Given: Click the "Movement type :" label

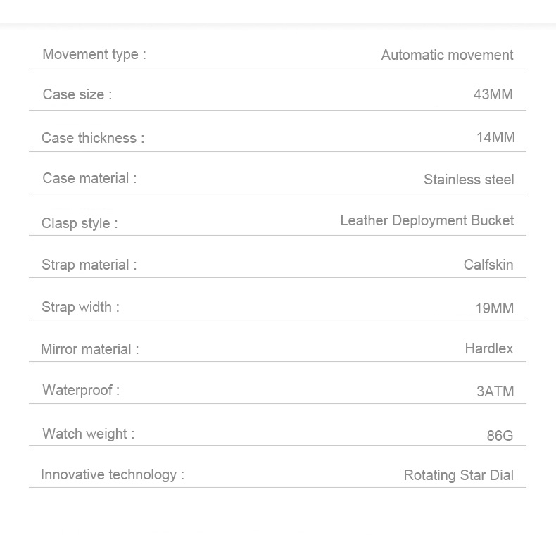Looking at the screenshot, I should 94,54.
